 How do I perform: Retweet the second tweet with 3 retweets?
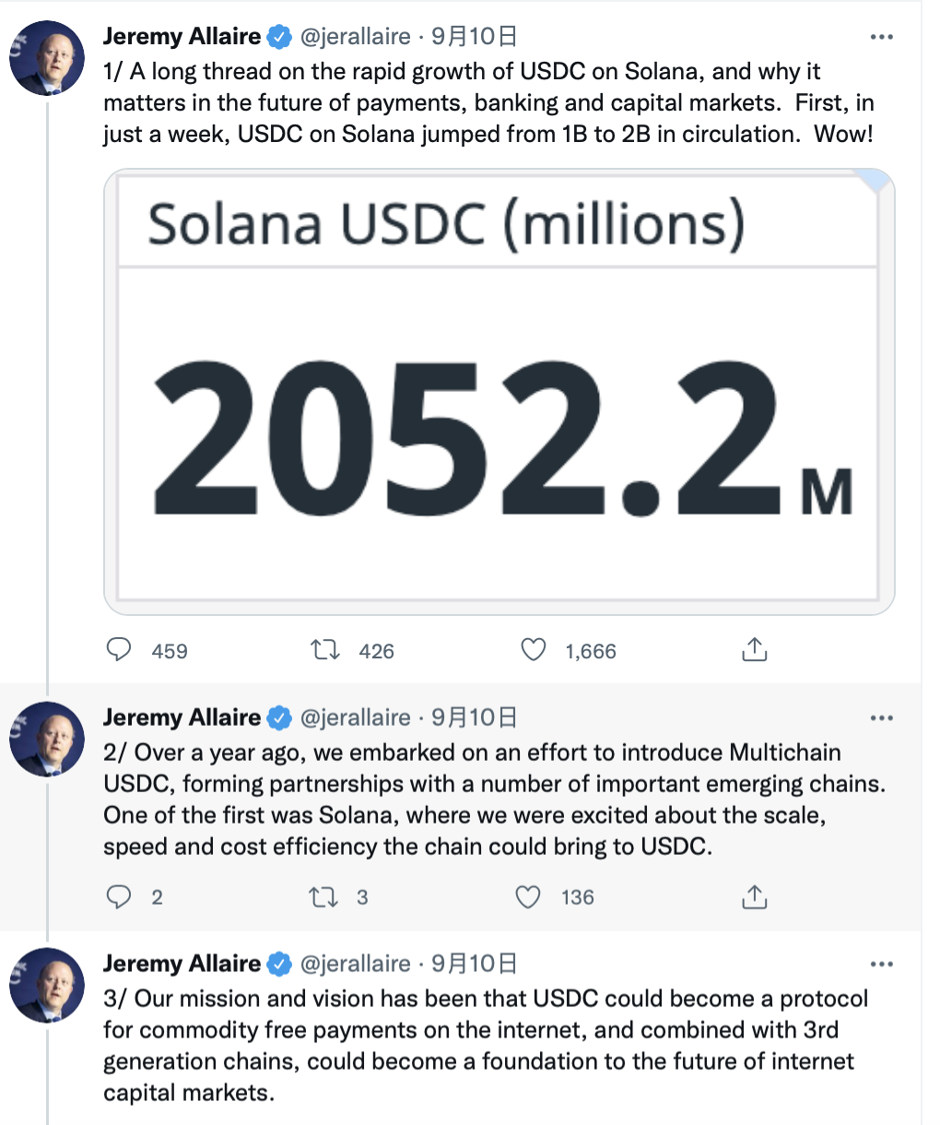point(323,897)
